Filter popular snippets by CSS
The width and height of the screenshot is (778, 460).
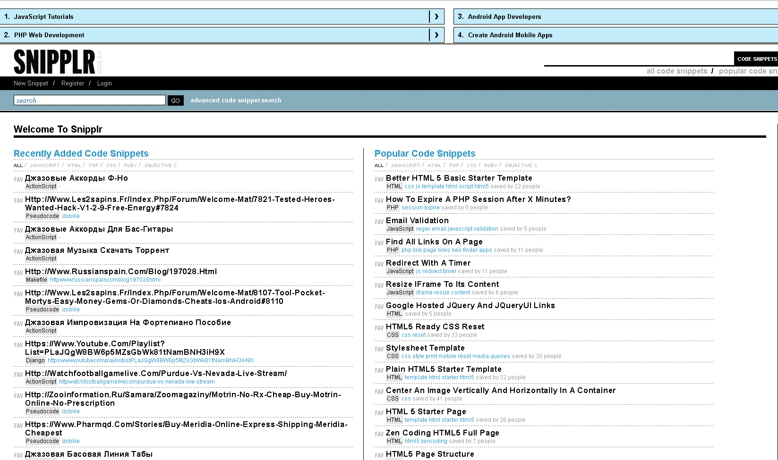471,166
